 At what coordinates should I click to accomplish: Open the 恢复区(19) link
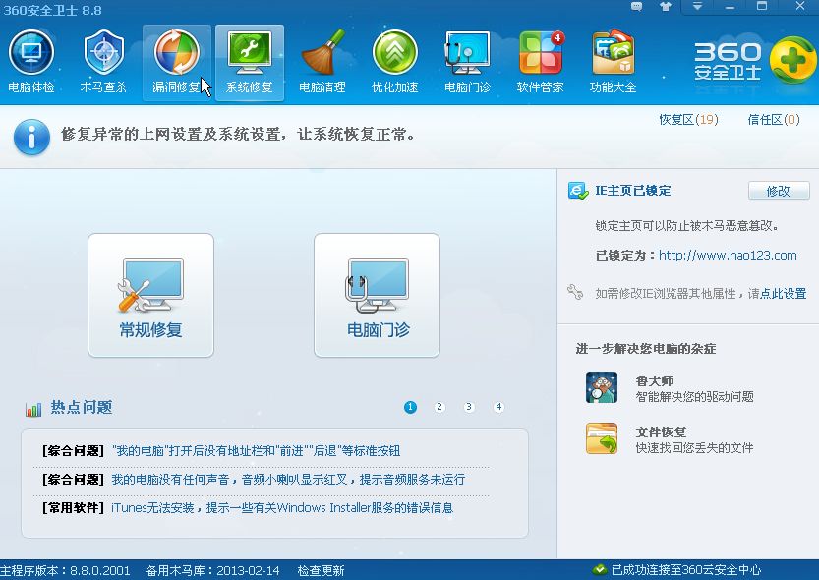(688, 120)
